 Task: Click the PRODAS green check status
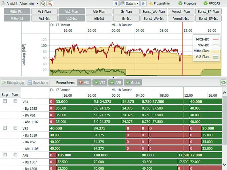[206, 4]
